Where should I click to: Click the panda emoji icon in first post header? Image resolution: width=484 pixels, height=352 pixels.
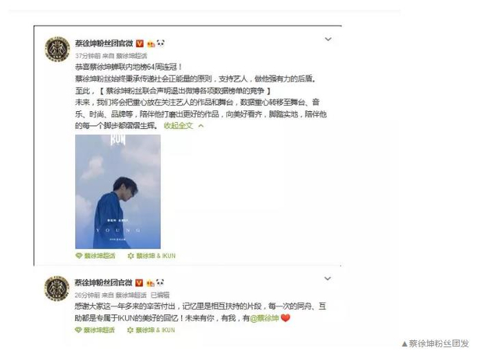tap(160, 43)
